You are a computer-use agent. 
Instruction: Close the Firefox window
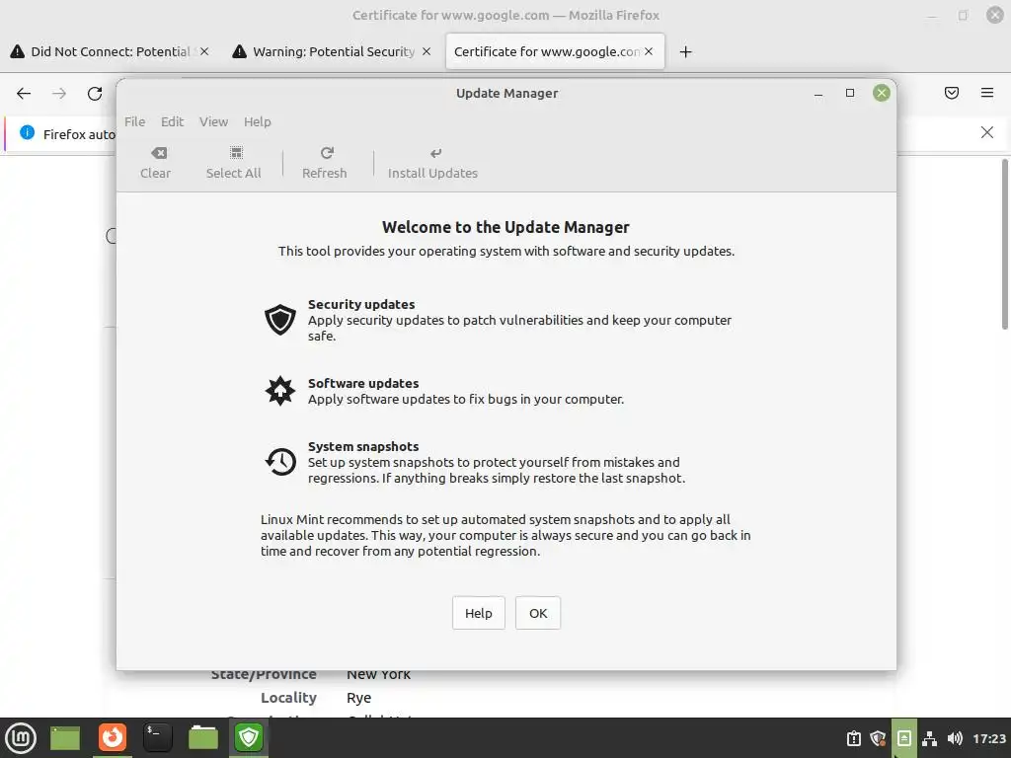995,15
